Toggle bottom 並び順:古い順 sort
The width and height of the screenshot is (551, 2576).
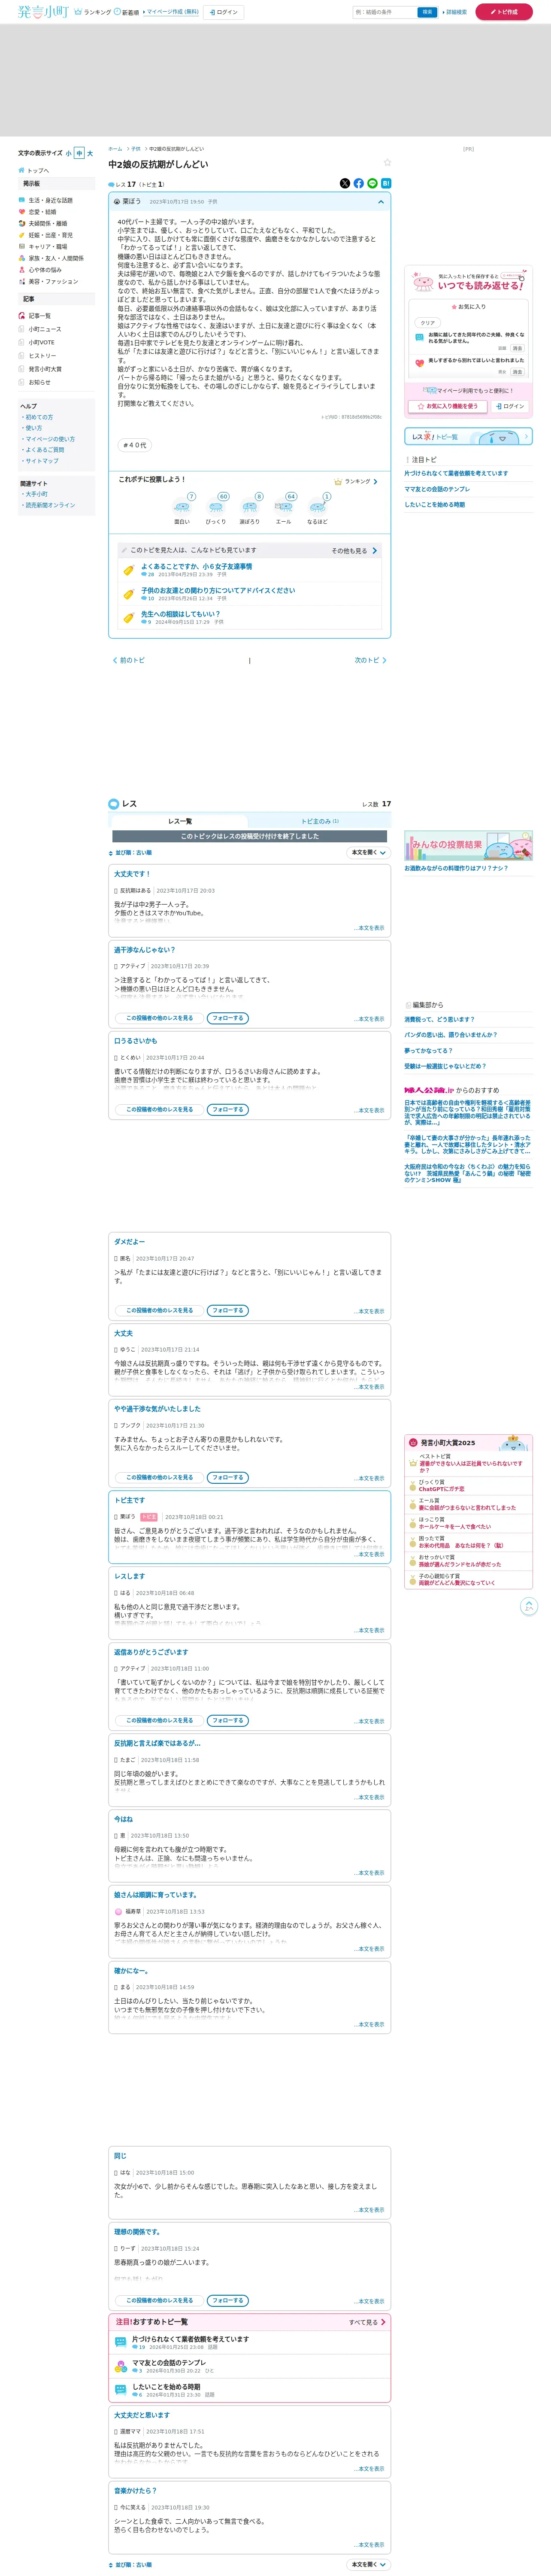click(131, 2565)
